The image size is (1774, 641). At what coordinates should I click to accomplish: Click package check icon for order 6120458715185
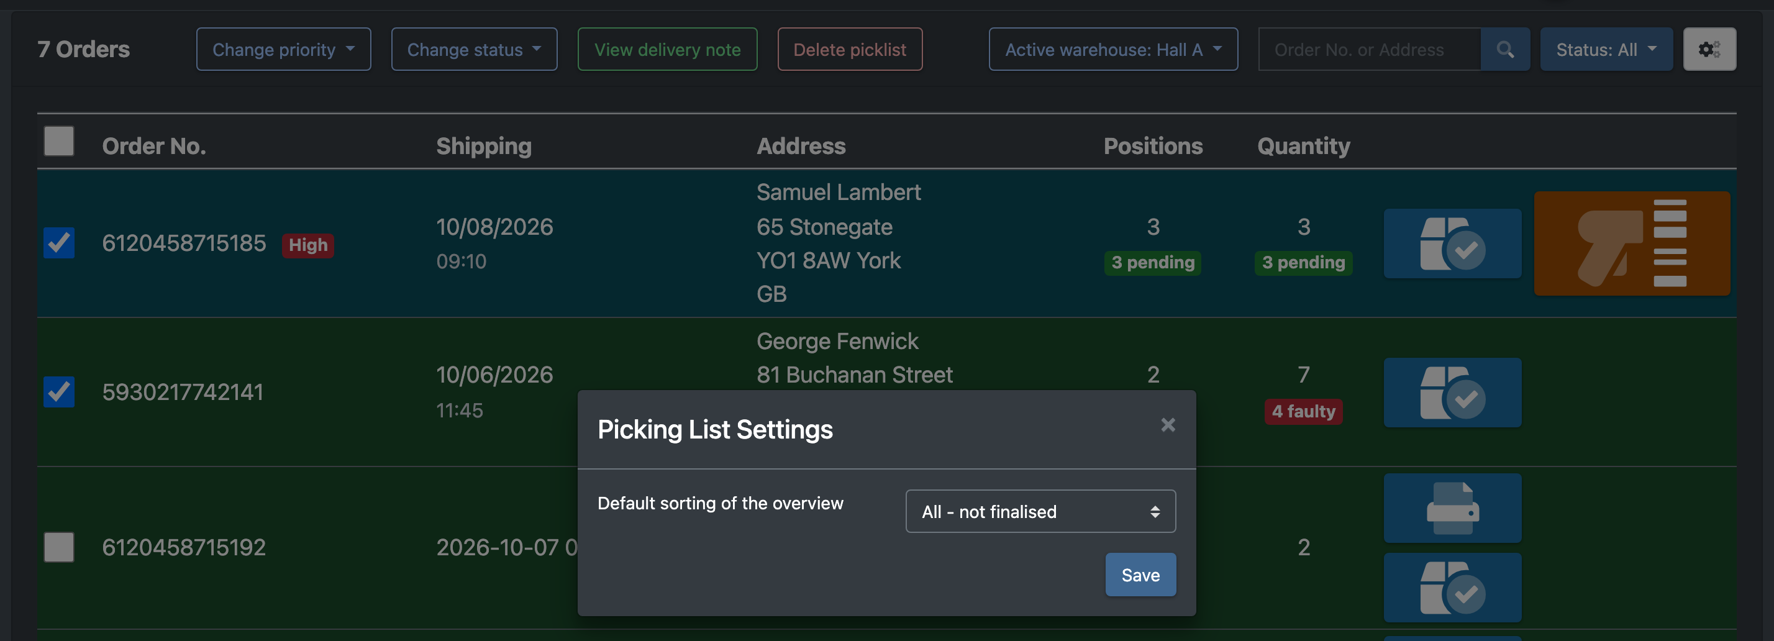click(1452, 243)
